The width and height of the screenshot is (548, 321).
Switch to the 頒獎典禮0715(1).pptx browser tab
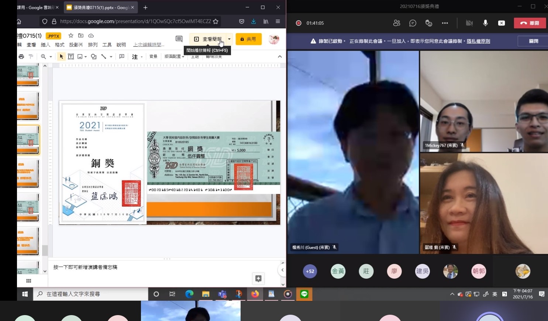(100, 7)
